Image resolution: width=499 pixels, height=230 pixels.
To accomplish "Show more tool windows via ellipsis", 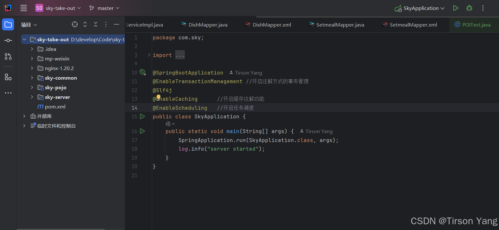I will coord(8,93).
